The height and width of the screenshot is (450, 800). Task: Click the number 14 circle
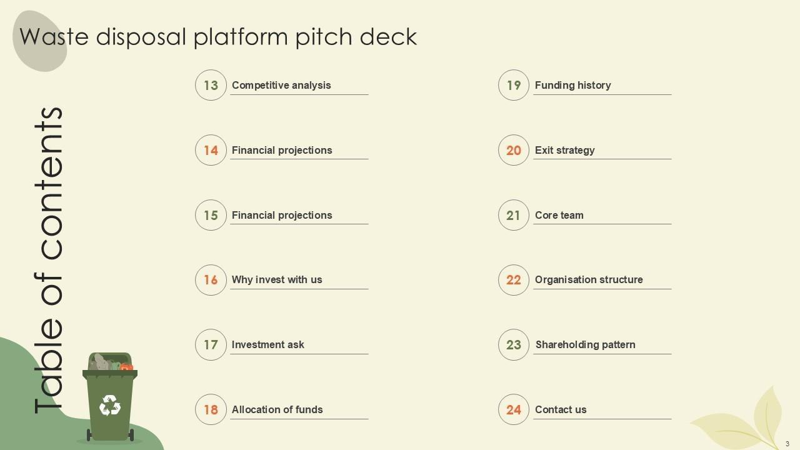click(x=211, y=150)
